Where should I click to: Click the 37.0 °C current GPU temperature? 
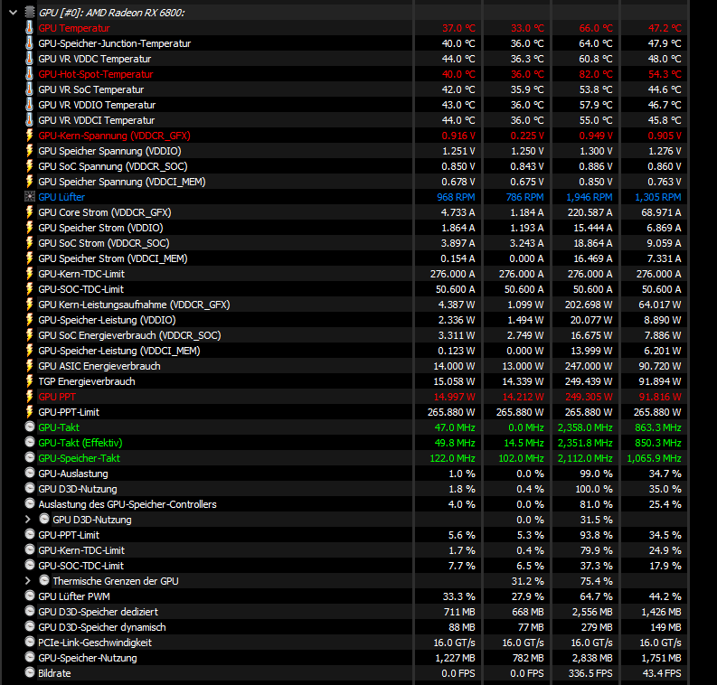click(458, 28)
